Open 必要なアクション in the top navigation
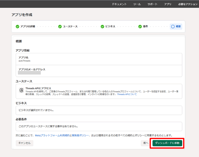Screen dimensions: 199x157 (x=187, y=4)
